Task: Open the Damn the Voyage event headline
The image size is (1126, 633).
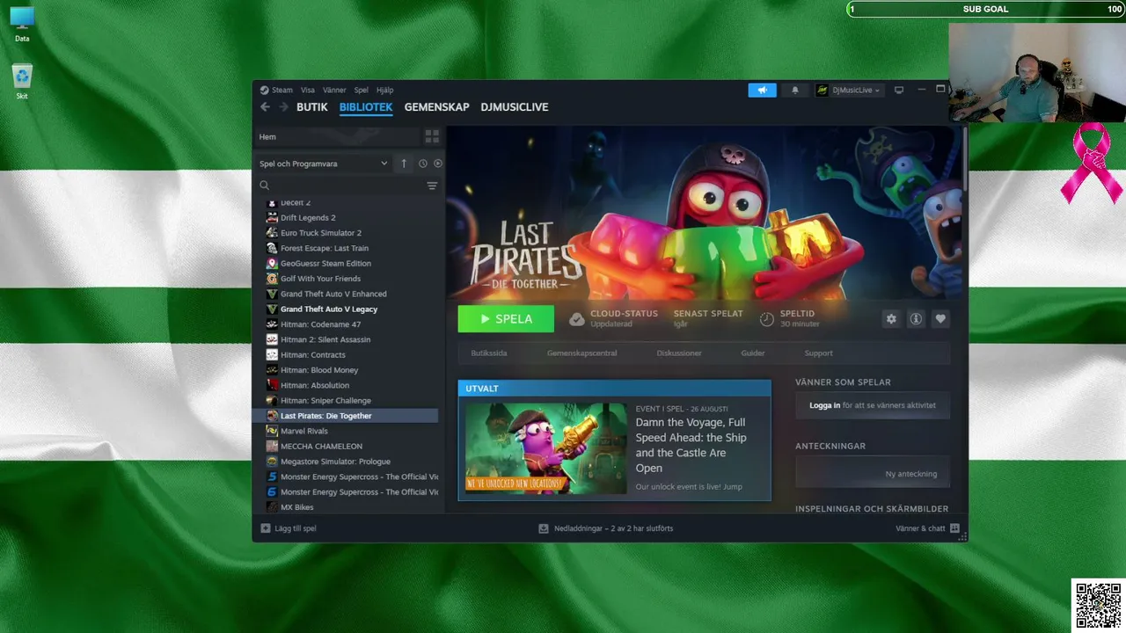Action: (691, 445)
